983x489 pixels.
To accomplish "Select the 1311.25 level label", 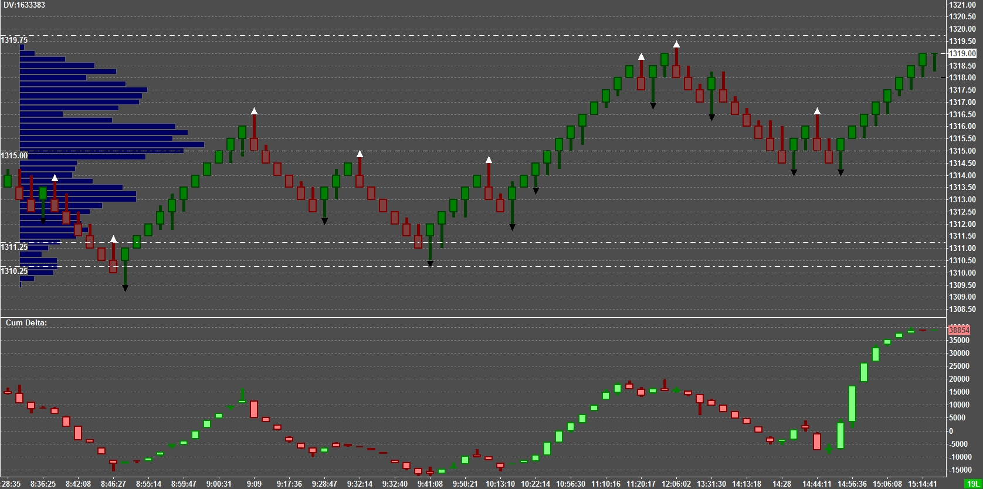I will coord(14,247).
